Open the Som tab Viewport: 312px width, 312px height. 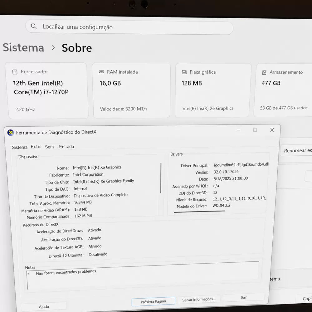click(49, 147)
